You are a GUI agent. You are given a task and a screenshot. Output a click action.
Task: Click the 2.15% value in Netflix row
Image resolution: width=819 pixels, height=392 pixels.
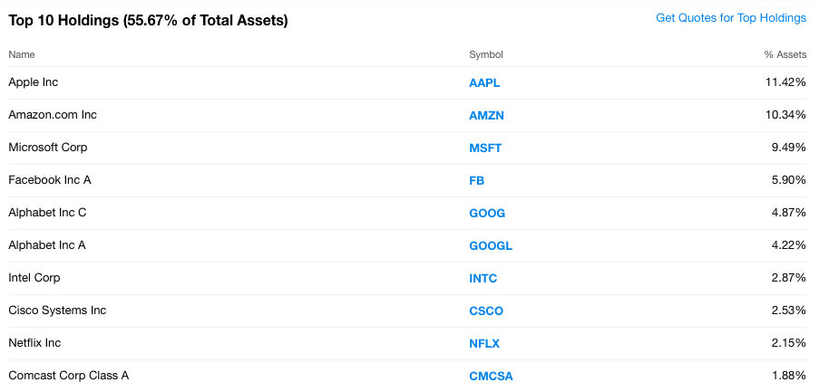click(x=787, y=343)
